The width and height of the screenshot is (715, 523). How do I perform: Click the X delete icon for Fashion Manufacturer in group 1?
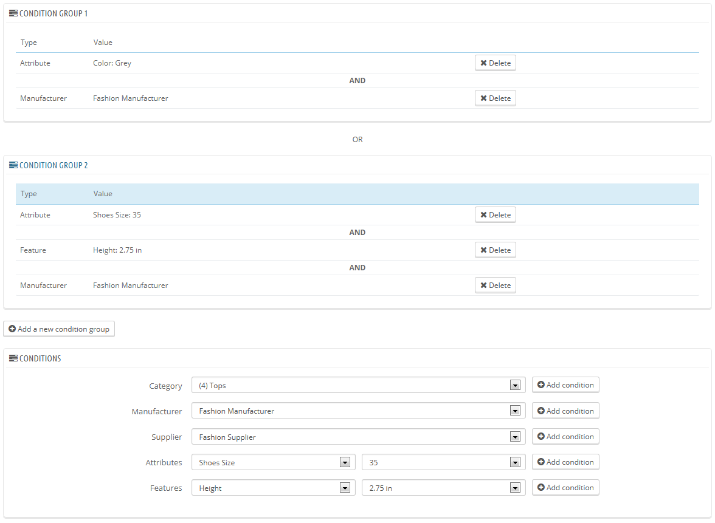click(484, 98)
